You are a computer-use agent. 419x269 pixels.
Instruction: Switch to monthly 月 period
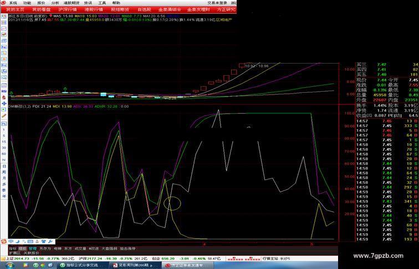click(4, 178)
